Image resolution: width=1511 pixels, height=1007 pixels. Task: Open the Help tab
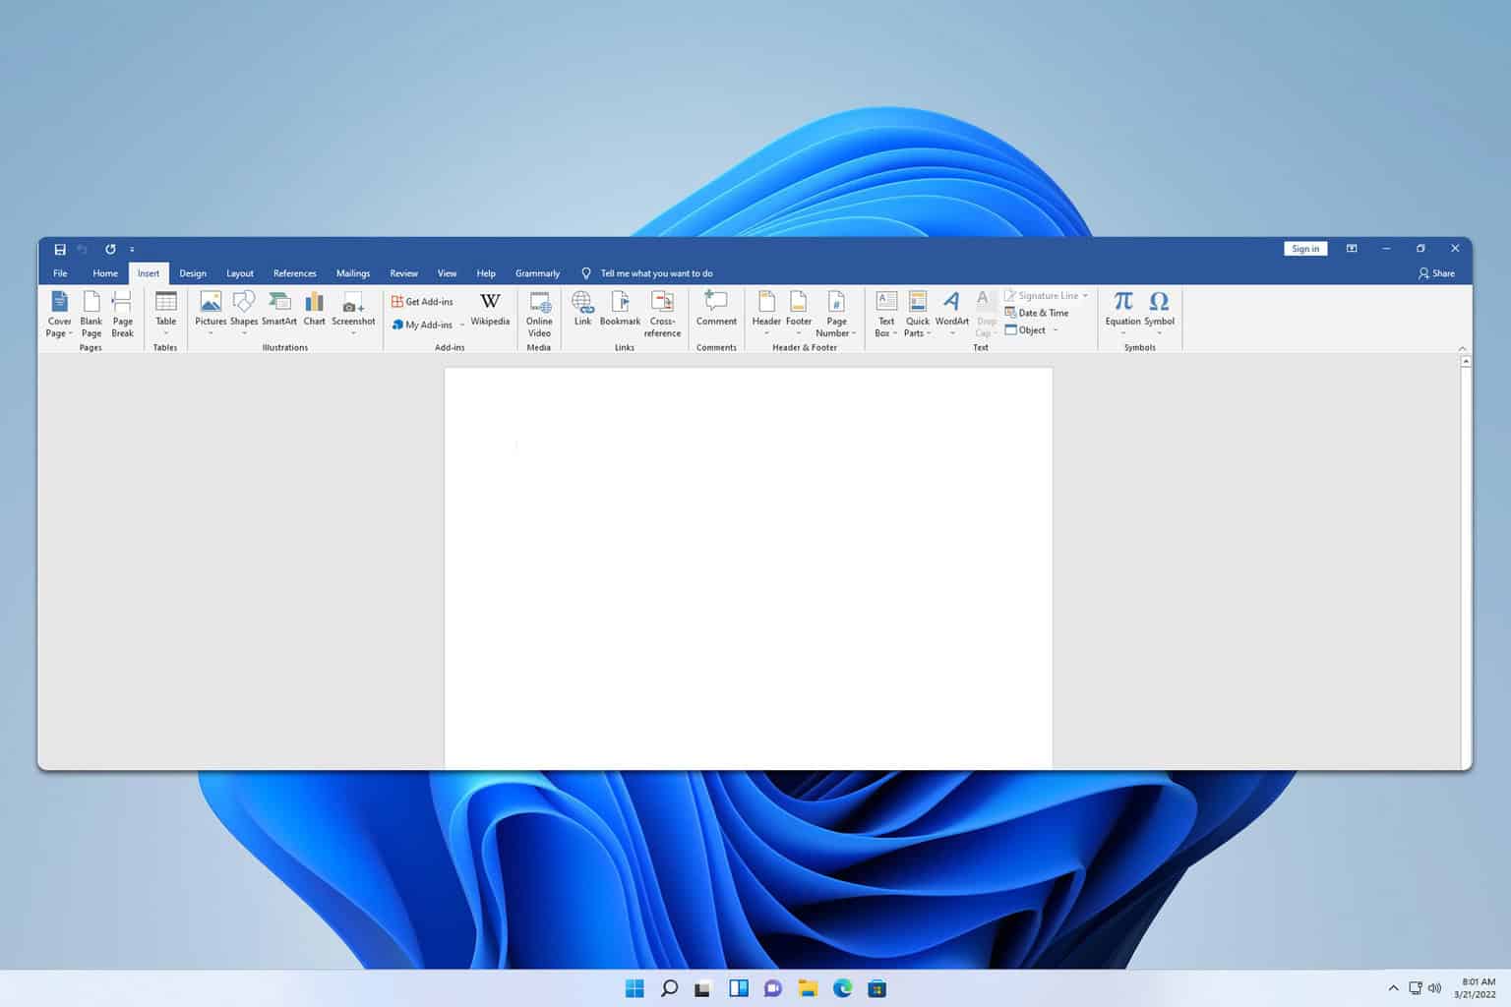coord(486,273)
